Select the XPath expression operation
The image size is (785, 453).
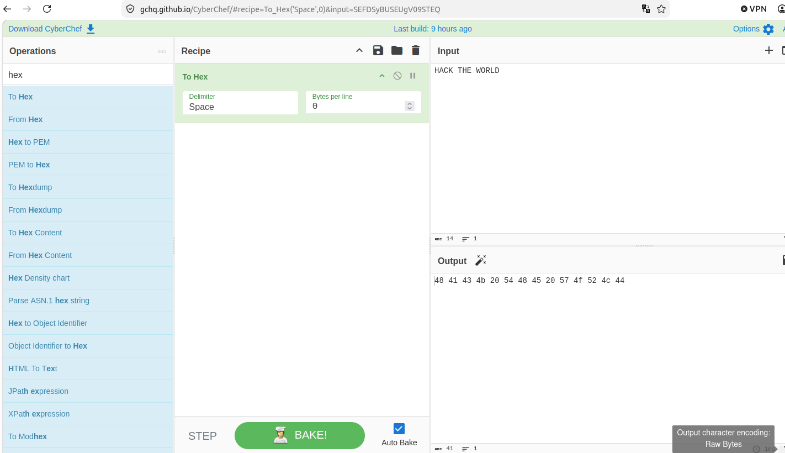coord(88,414)
